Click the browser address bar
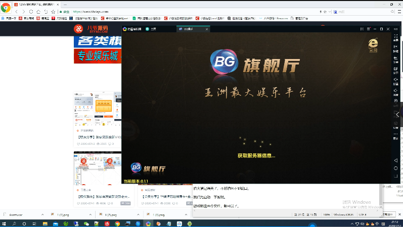403x227 pixels. (x=188, y=12)
